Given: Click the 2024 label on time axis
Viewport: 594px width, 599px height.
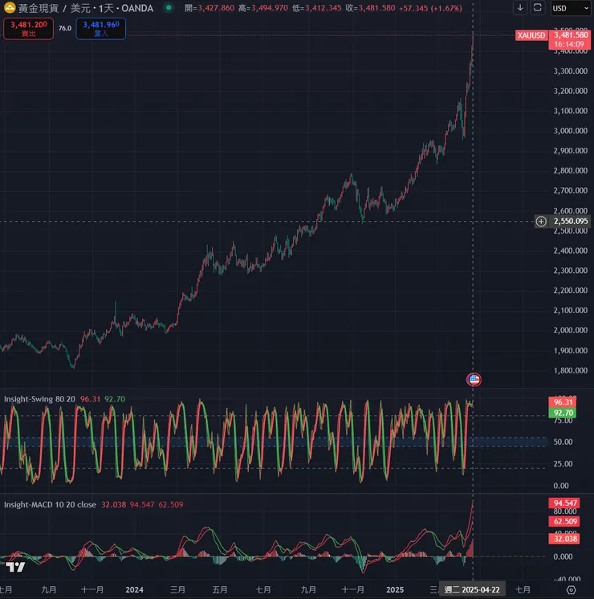Looking at the screenshot, I should point(135,590).
